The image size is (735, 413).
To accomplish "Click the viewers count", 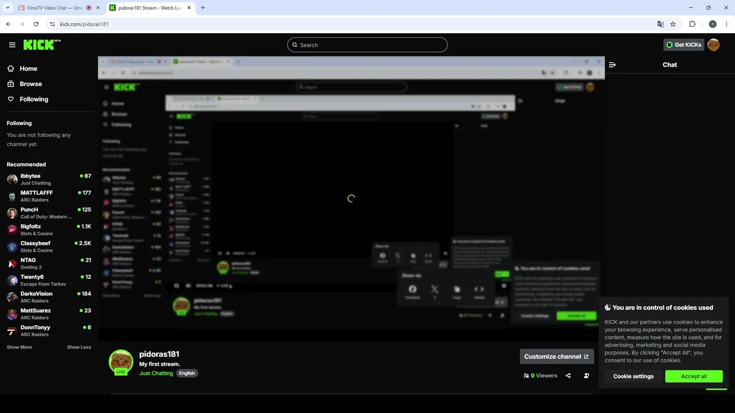I will [540, 376].
